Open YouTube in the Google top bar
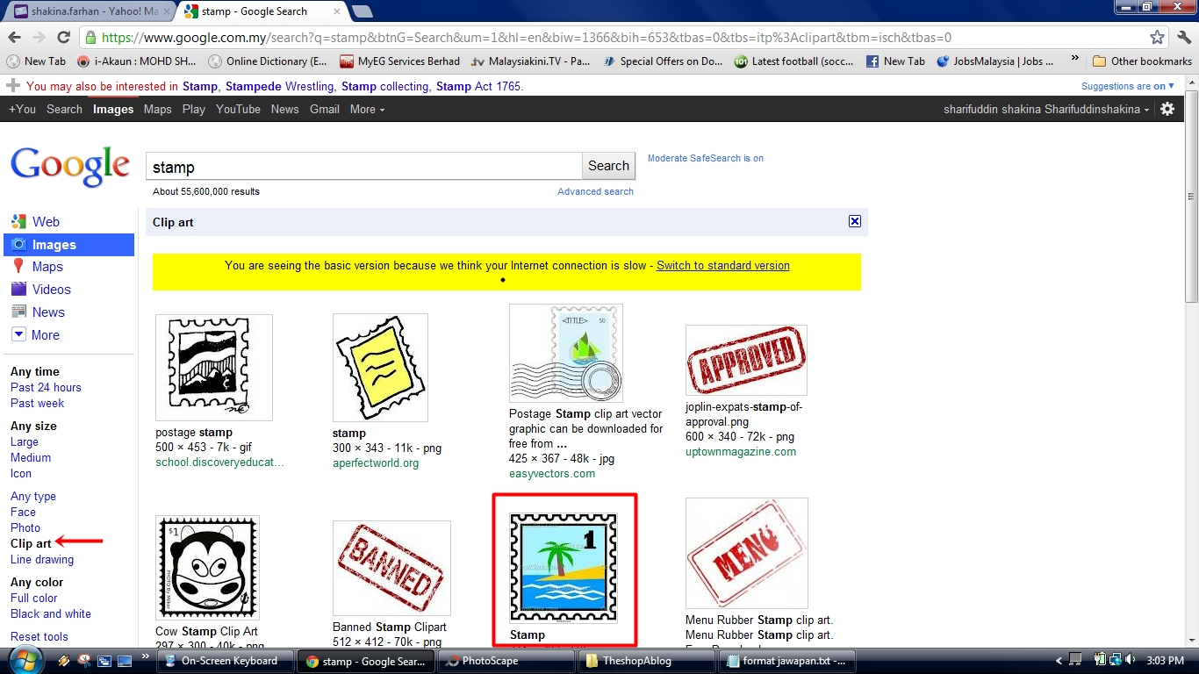Viewport: 1199px width, 674px height. [x=238, y=109]
